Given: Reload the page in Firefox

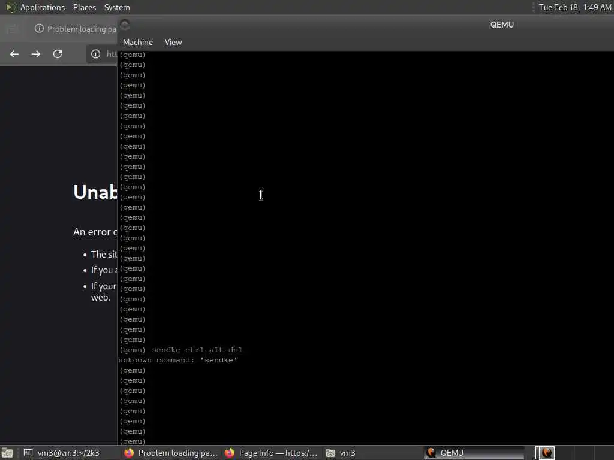Looking at the screenshot, I should click(x=58, y=54).
